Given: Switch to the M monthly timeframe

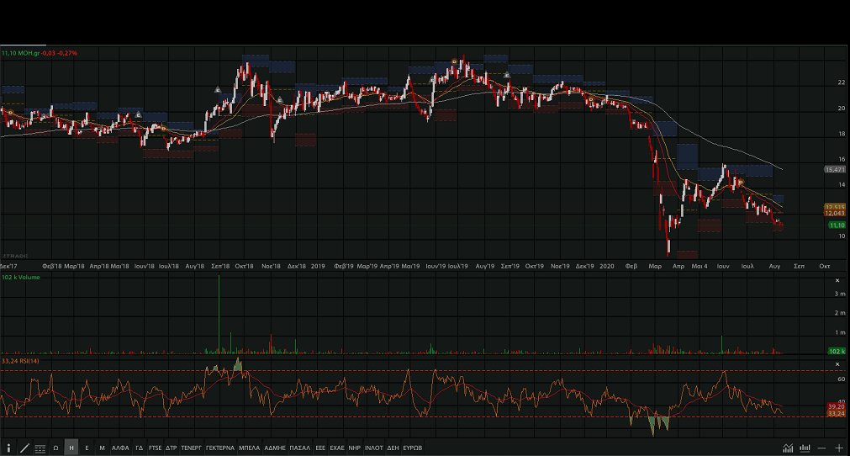Looking at the screenshot, I should coord(102,448).
